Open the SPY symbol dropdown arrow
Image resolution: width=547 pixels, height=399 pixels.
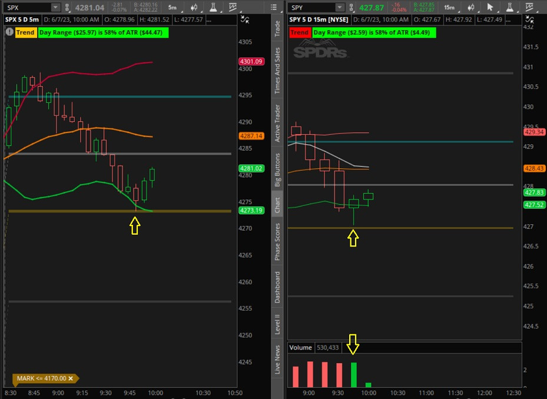(340, 7)
